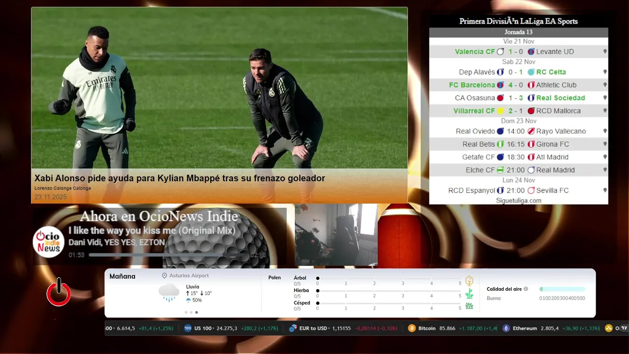Click the grass pollen icon beside Césped
629x354 pixels.
pos(469,306)
